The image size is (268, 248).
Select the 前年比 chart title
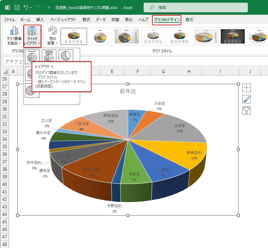click(128, 91)
